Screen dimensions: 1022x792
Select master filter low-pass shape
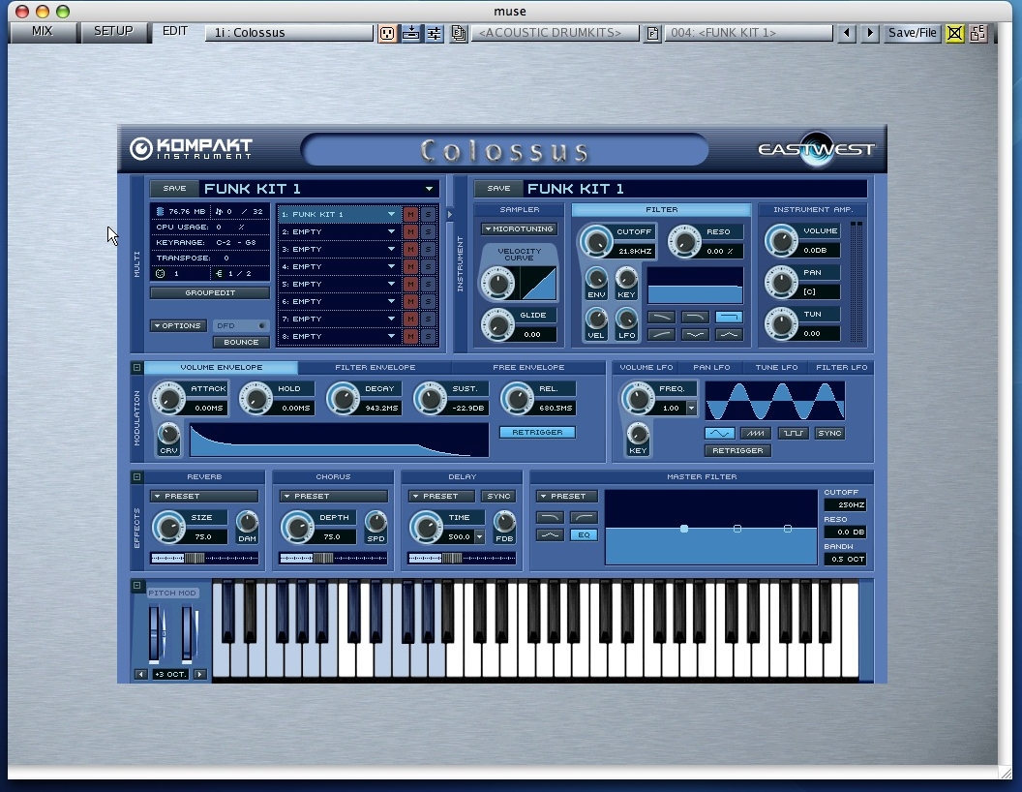tap(550, 518)
